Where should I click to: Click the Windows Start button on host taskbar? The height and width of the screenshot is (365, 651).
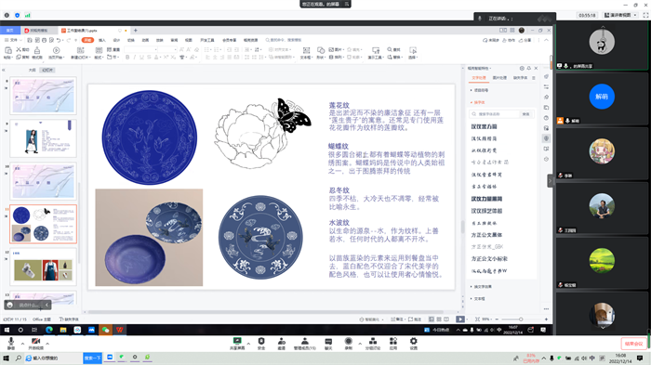[6, 358]
